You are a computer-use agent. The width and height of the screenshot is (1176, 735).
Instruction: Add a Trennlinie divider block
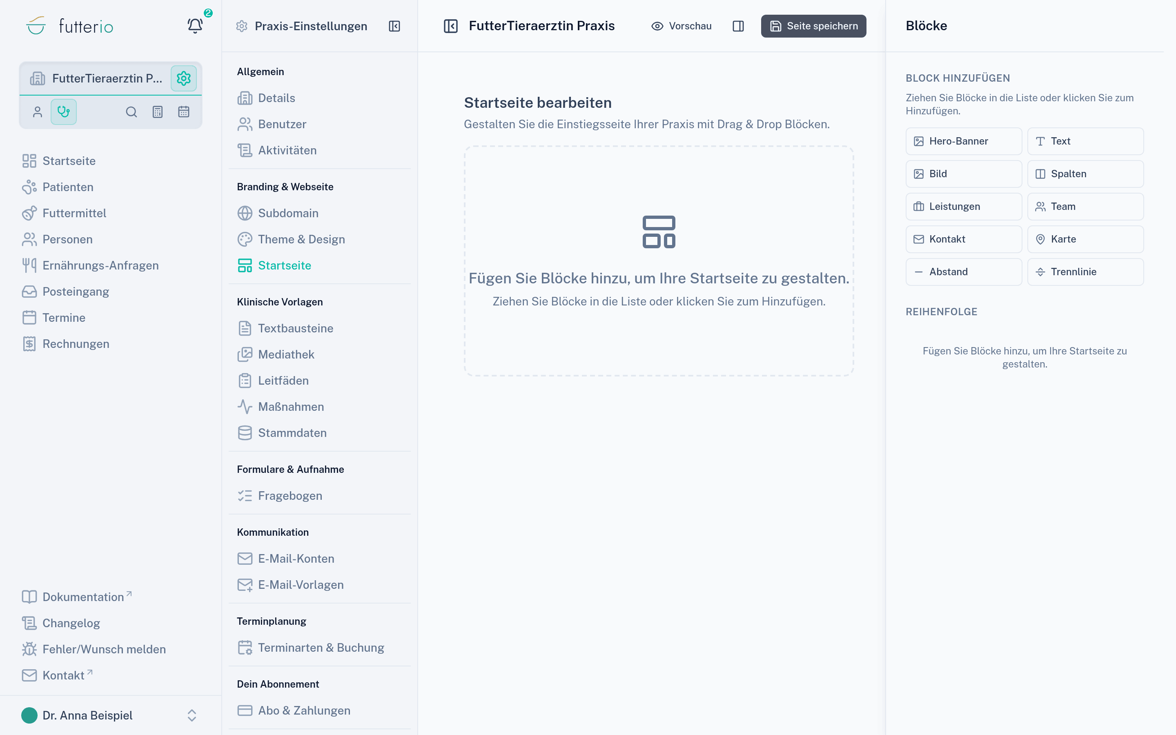[x=1085, y=272]
